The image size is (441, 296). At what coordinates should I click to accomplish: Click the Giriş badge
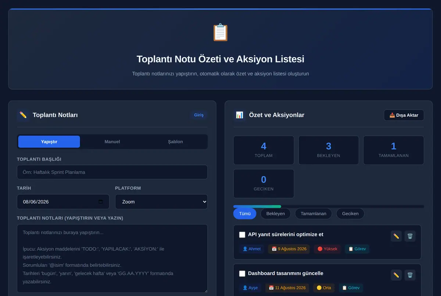click(x=199, y=115)
